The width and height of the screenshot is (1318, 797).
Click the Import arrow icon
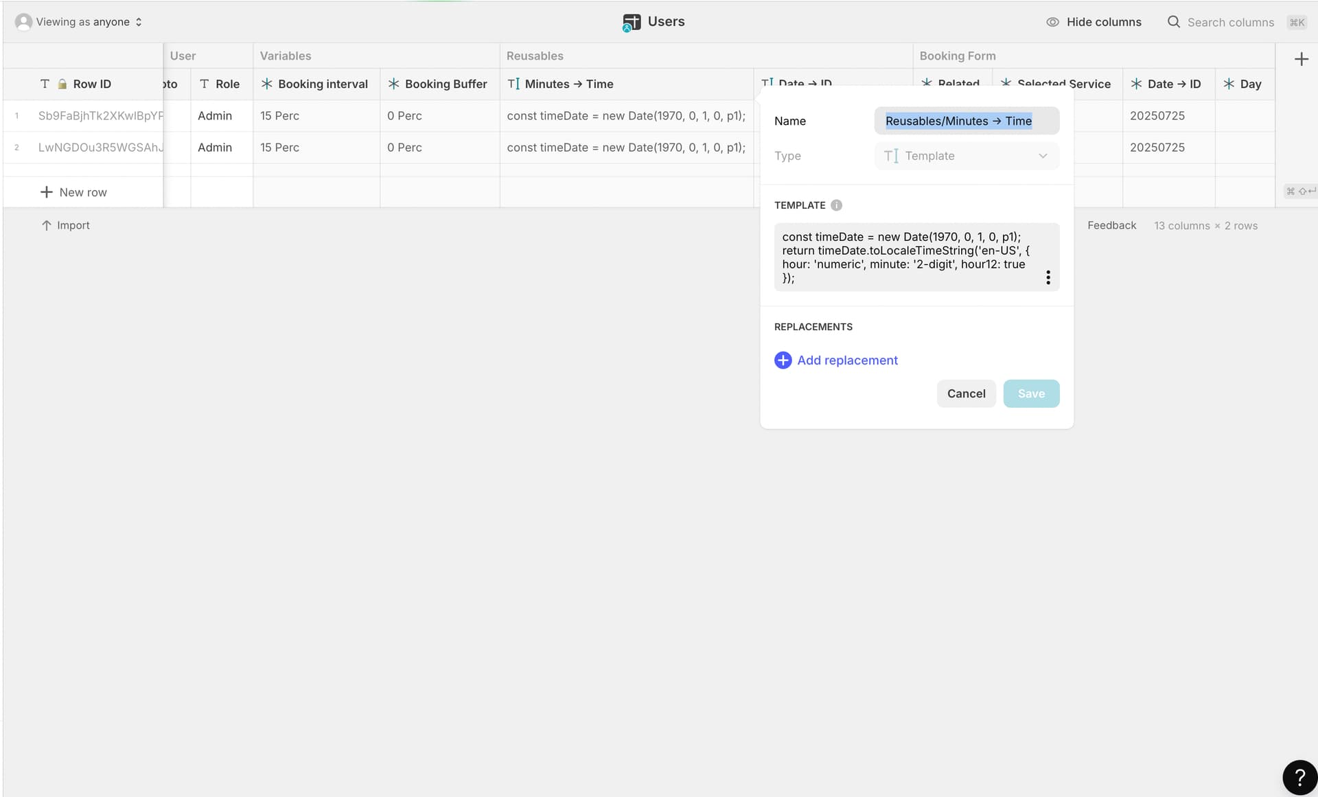46,225
